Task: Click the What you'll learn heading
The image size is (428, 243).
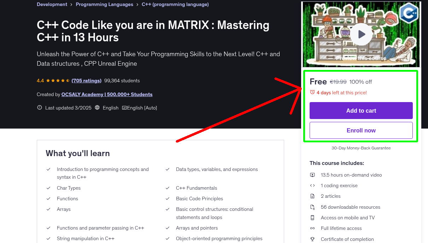Action: coord(78,153)
